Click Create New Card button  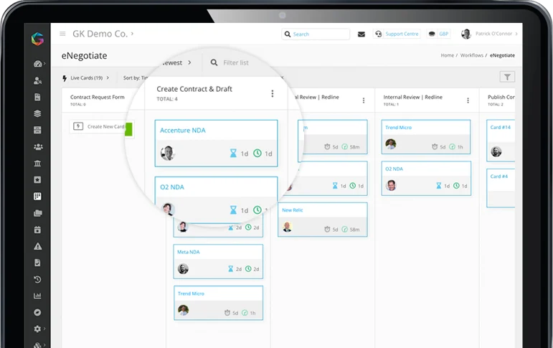click(101, 126)
